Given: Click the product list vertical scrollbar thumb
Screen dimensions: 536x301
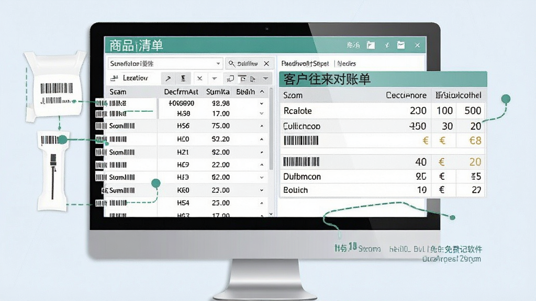Looking at the screenshot, I should click(x=271, y=130).
